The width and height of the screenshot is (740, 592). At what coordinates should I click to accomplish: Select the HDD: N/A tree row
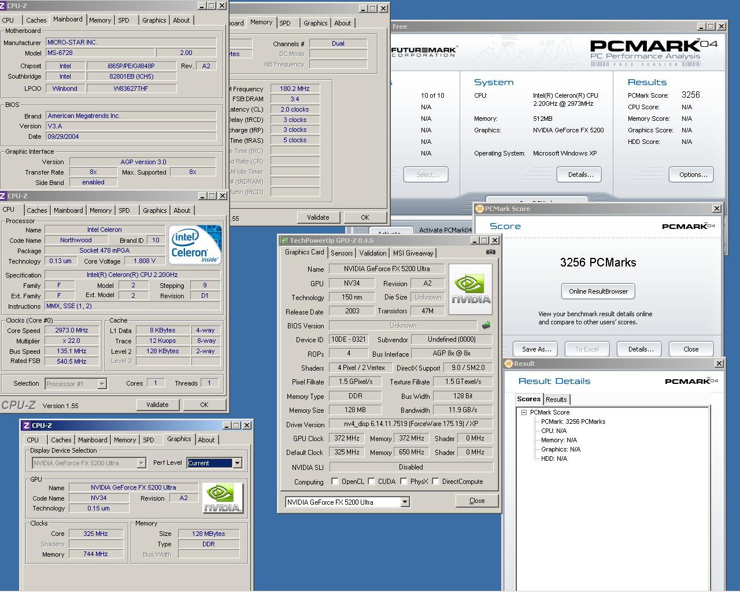(554, 458)
